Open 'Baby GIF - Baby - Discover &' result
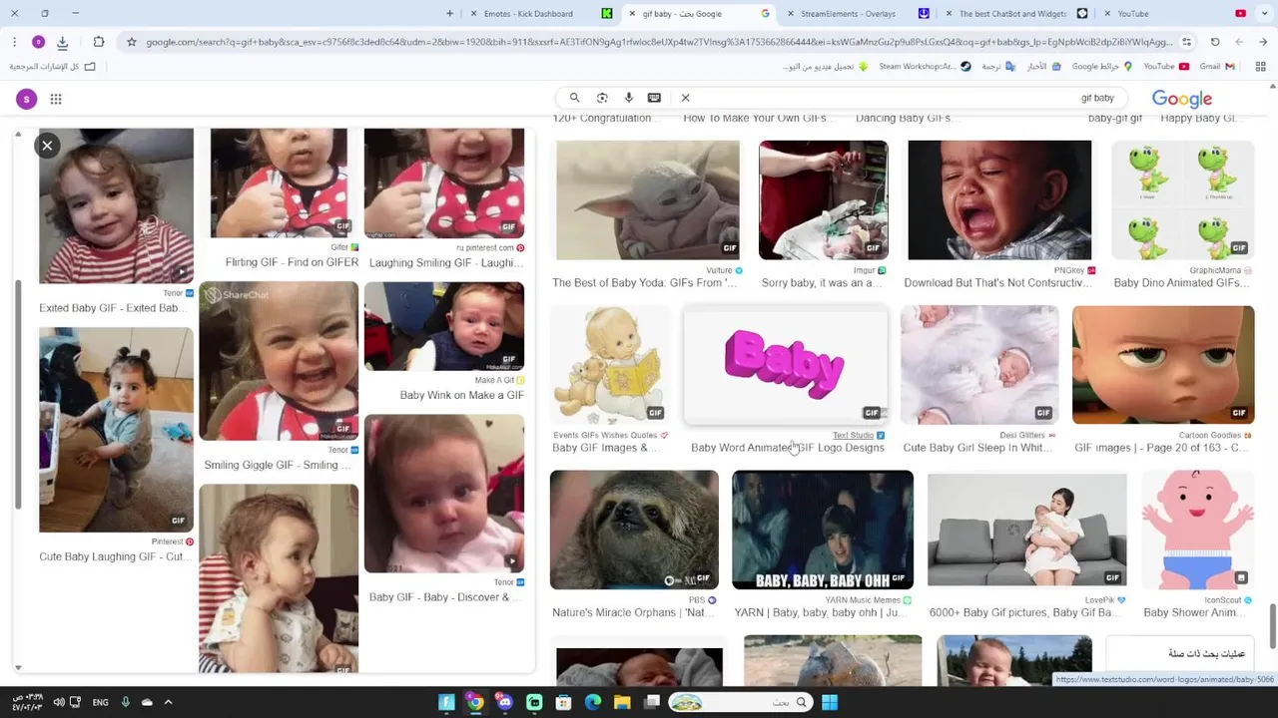This screenshot has height=718, width=1278. point(444,597)
